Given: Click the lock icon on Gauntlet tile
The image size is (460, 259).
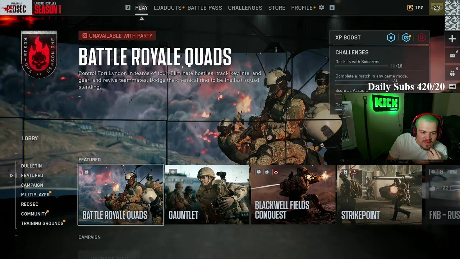Looking at the screenshot, I should click(173, 172).
